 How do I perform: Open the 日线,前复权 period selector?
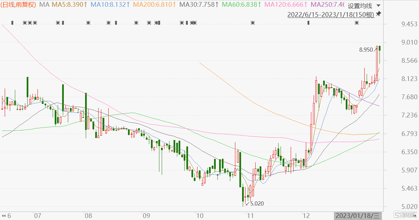(x=19, y=5)
